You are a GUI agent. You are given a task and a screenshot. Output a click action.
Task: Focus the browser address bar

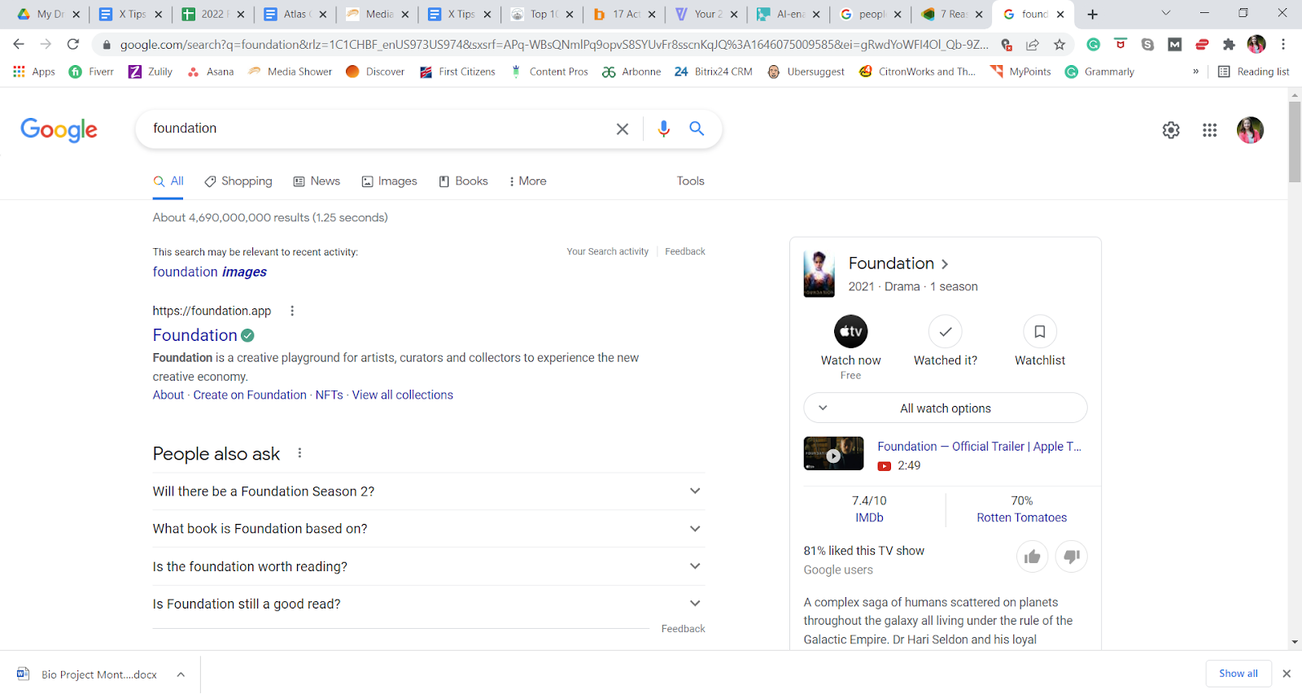[x=553, y=45]
